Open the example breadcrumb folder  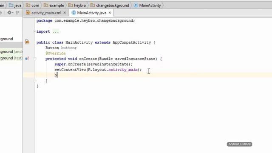tap(54, 6)
